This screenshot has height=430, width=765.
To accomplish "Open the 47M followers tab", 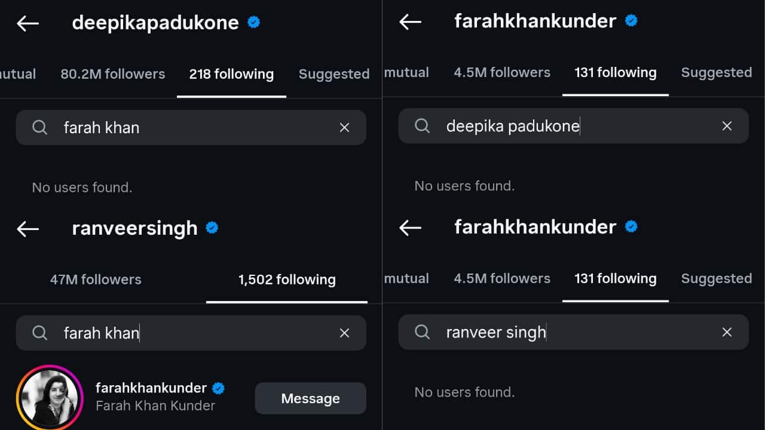I will [x=96, y=279].
